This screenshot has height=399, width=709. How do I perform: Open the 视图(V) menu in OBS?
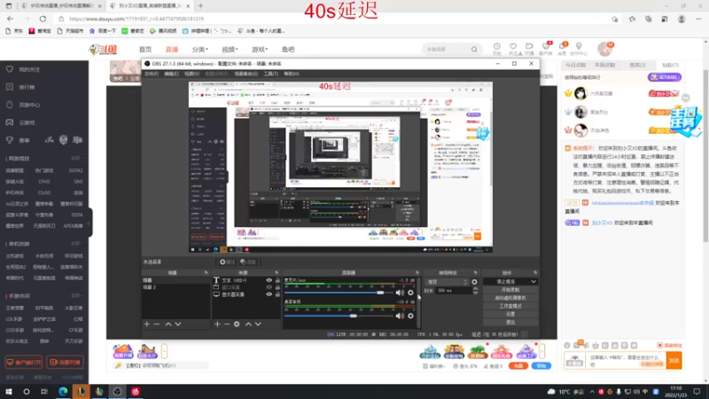tap(191, 74)
